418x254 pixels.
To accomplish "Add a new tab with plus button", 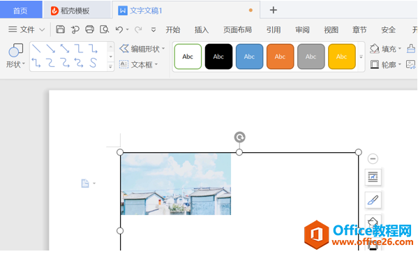I will [274, 10].
